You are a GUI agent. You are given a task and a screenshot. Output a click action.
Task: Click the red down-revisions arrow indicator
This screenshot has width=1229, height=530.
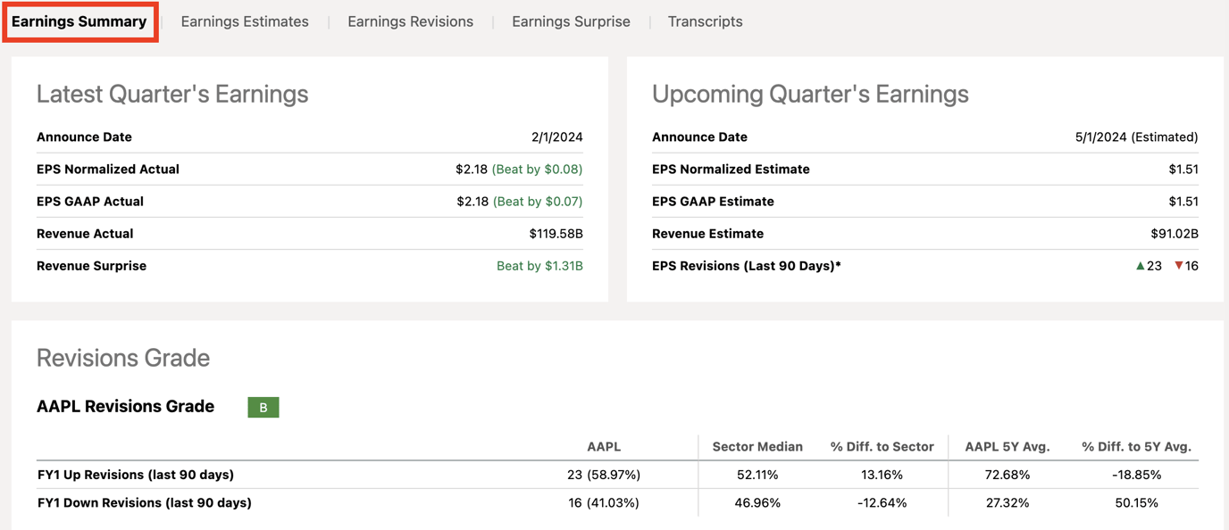(x=1180, y=265)
